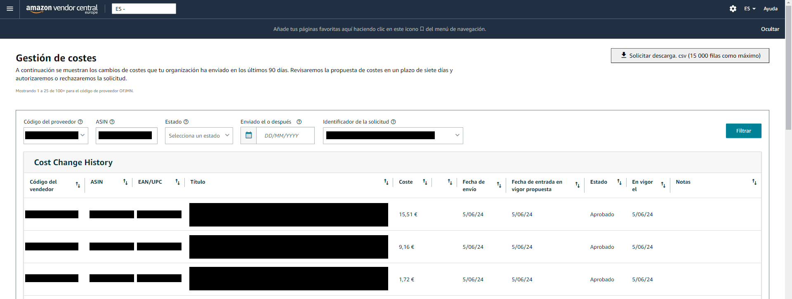Image resolution: width=792 pixels, height=299 pixels.
Task: Click Aprobado status in the 1,72 € row
Action: click(602, 280)
